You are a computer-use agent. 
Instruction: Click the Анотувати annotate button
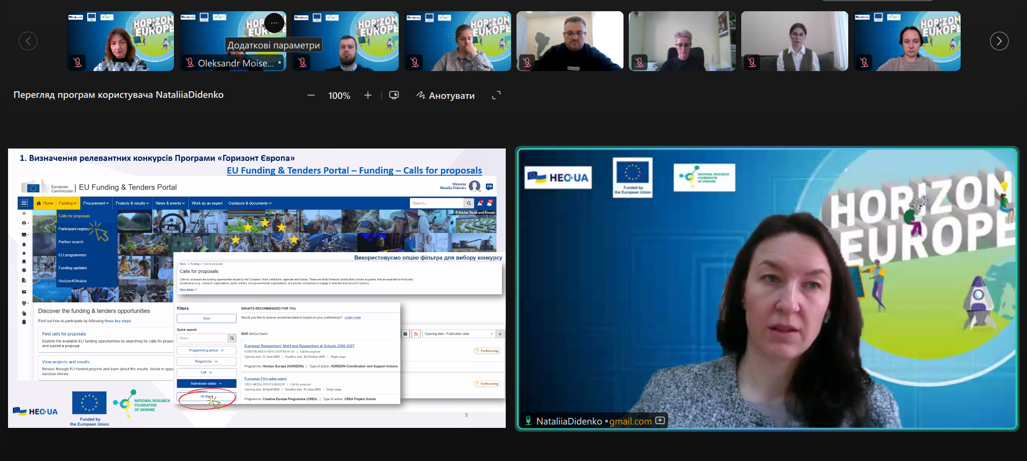(445, 96)
